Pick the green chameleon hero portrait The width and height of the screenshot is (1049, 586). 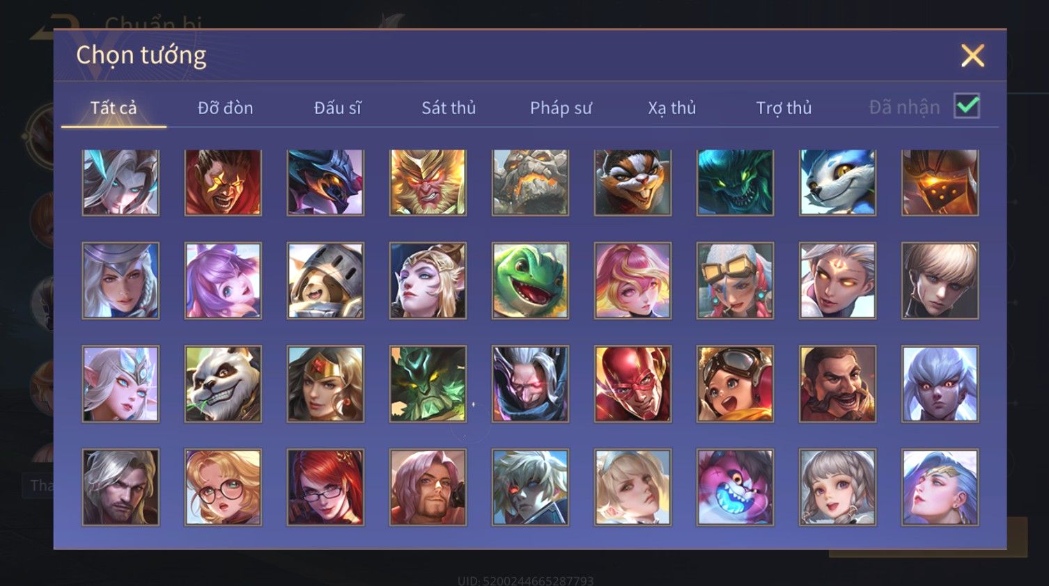click(530, 280)
